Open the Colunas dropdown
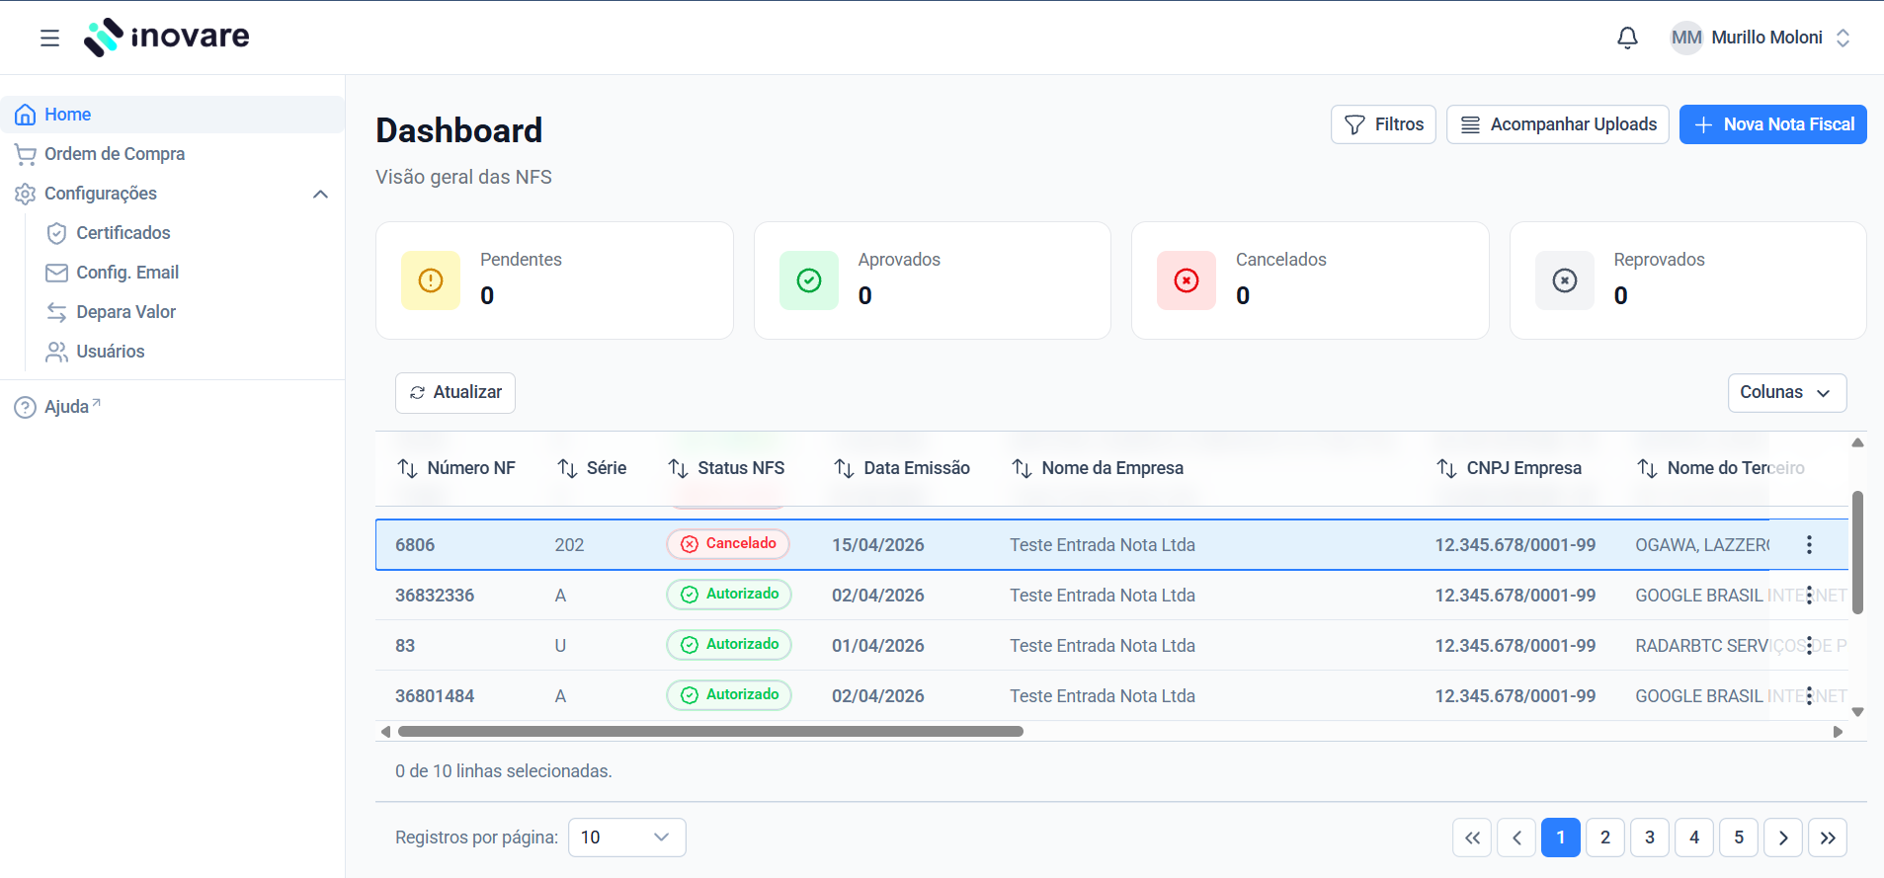 [1787, 392]
